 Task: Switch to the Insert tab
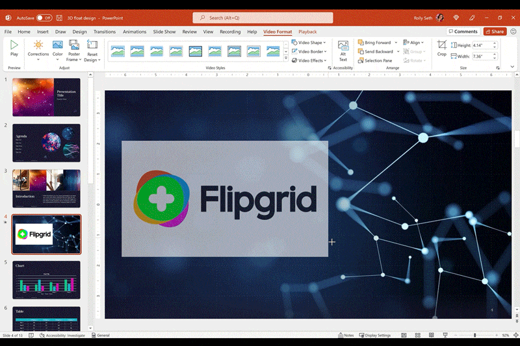coord(43,31)
